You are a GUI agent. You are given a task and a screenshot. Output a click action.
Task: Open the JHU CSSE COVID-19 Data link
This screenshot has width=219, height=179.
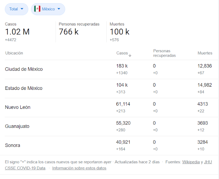[25, 168]
